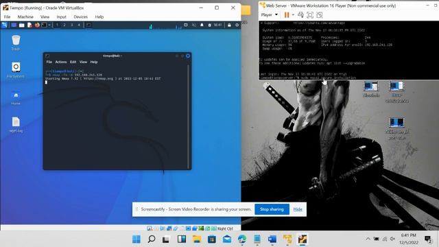This screenshot has height=247, width=439.
Task: Click the VMware pause virtual machine button
Action: click(287, 15)
